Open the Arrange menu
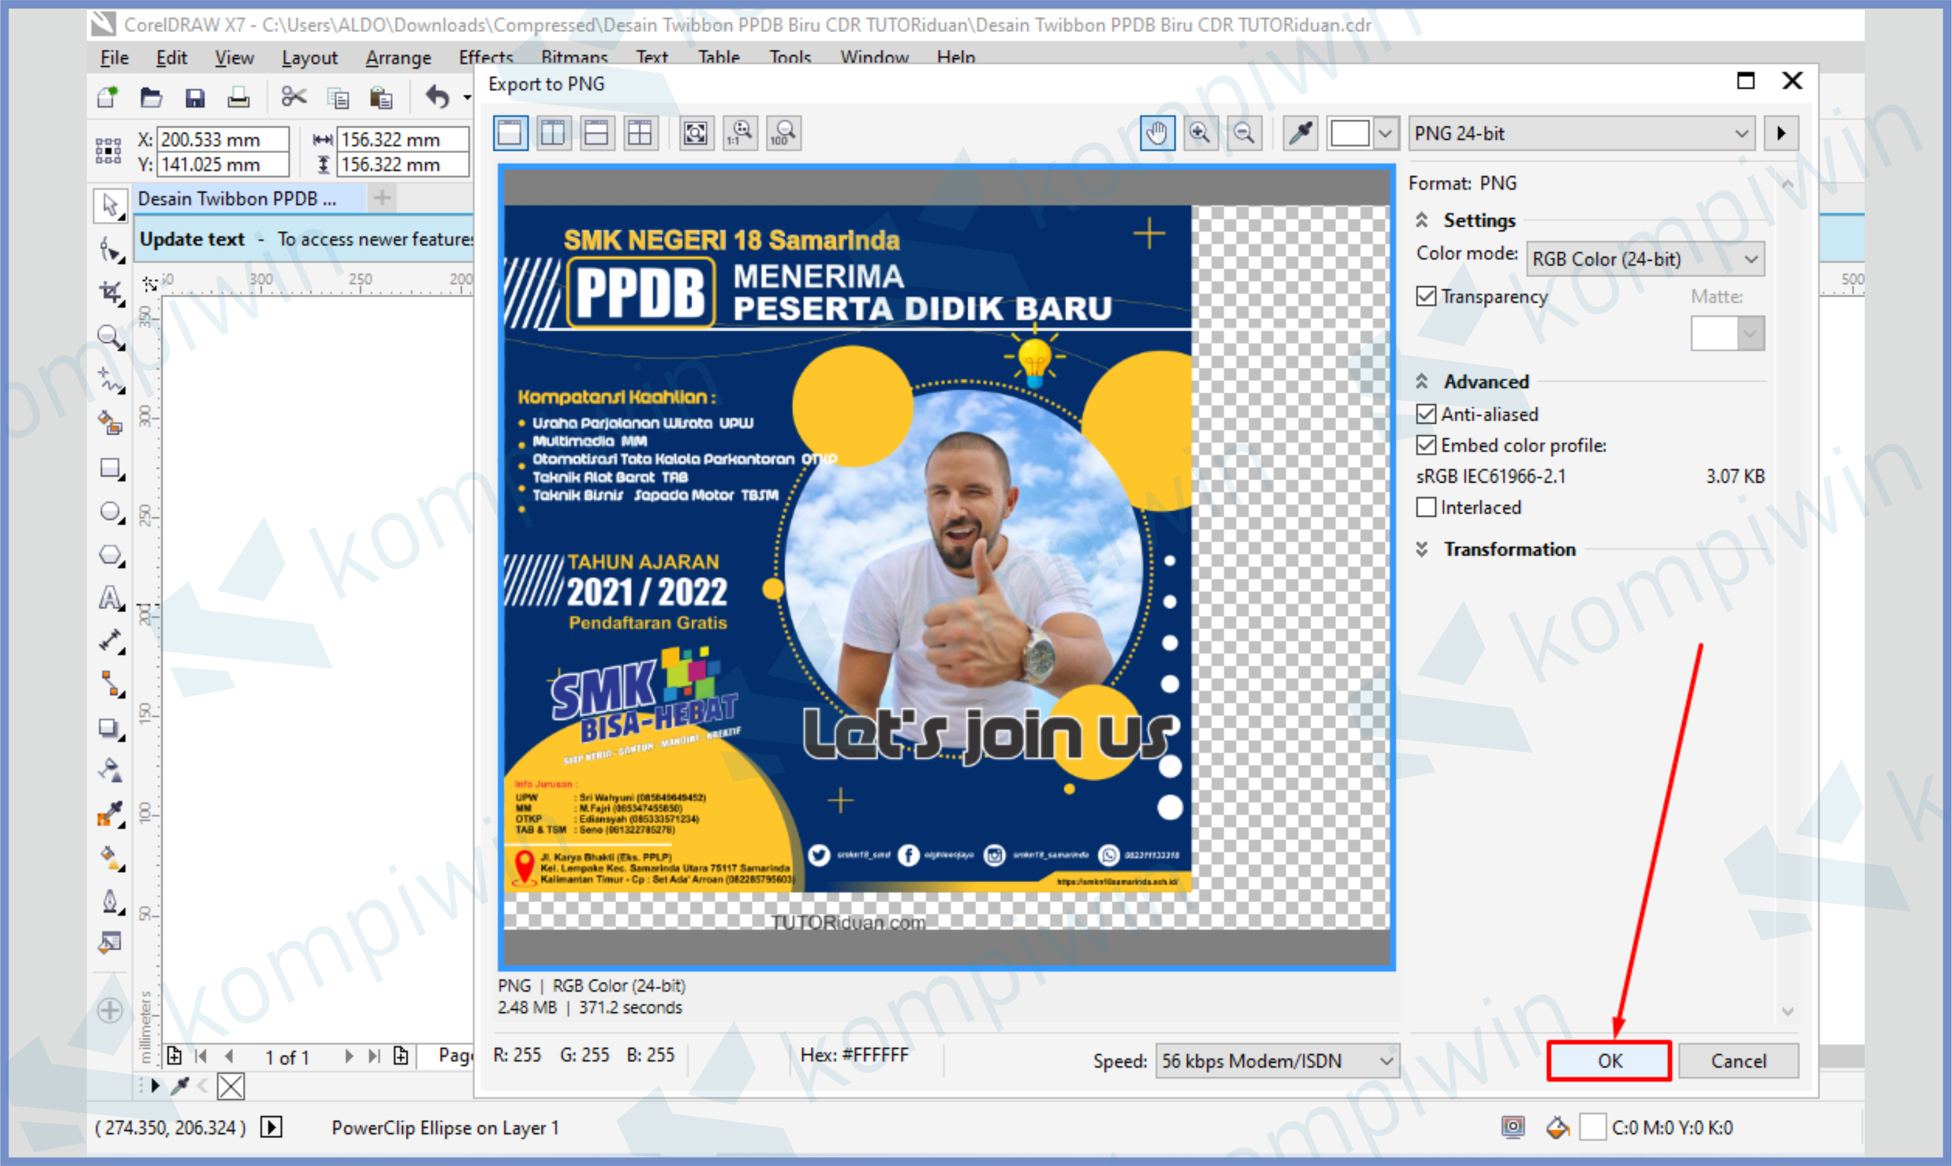This screenshot has height=1166, width=1952. [x=398, y=57]
